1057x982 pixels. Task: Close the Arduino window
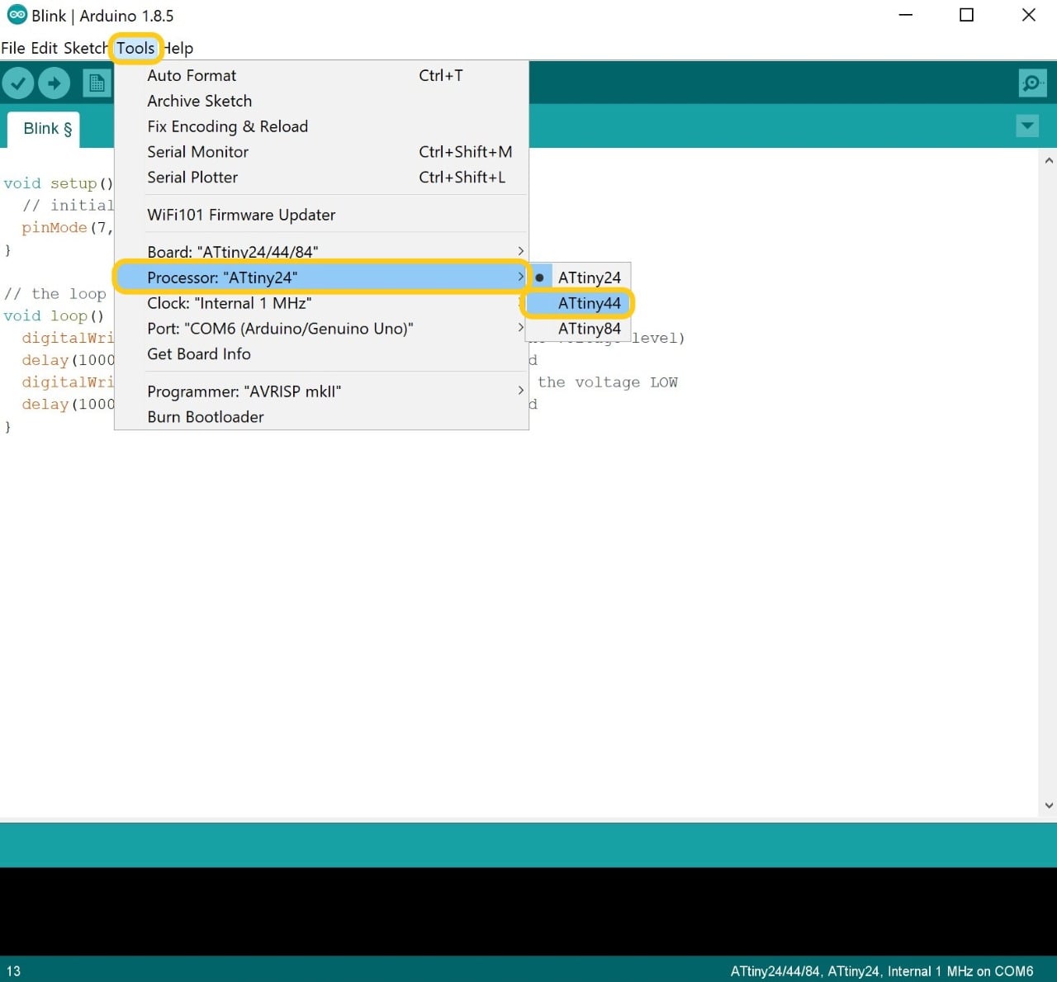1028,15
